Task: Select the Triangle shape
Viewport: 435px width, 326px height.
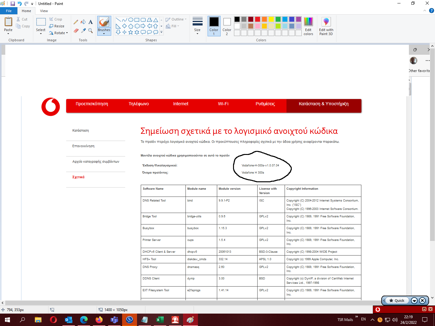Action: tap(156, 20)
